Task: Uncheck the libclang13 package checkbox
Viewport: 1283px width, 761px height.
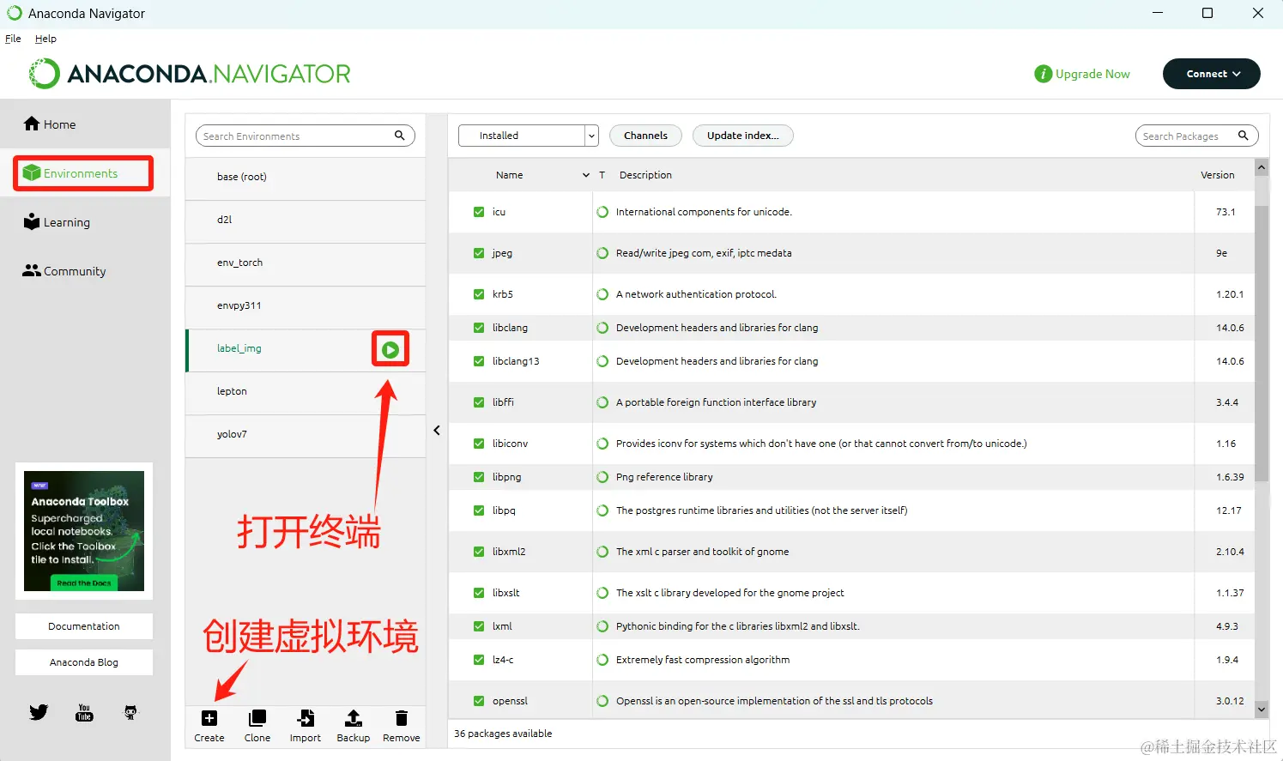Action: pyautogui.click(x=479, y=361)
